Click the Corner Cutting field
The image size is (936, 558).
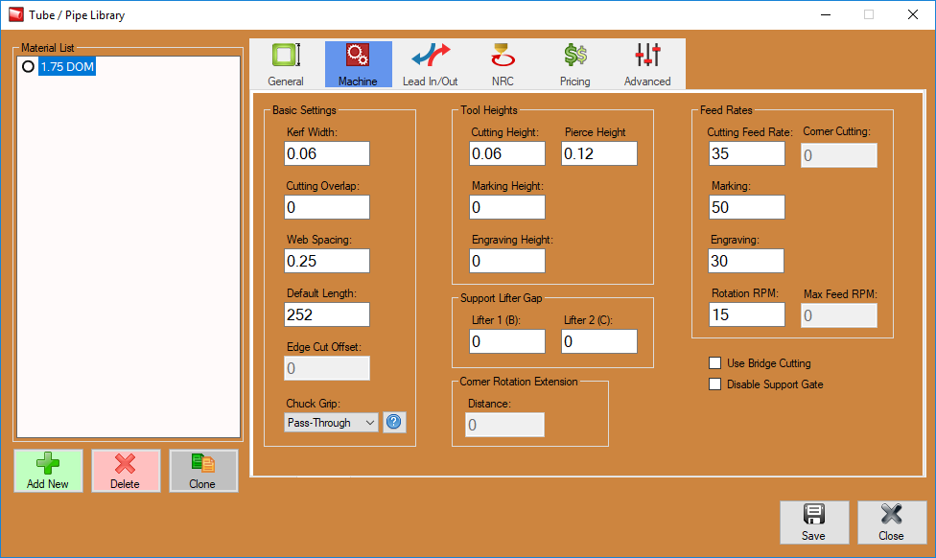click(x=839, y=155)
